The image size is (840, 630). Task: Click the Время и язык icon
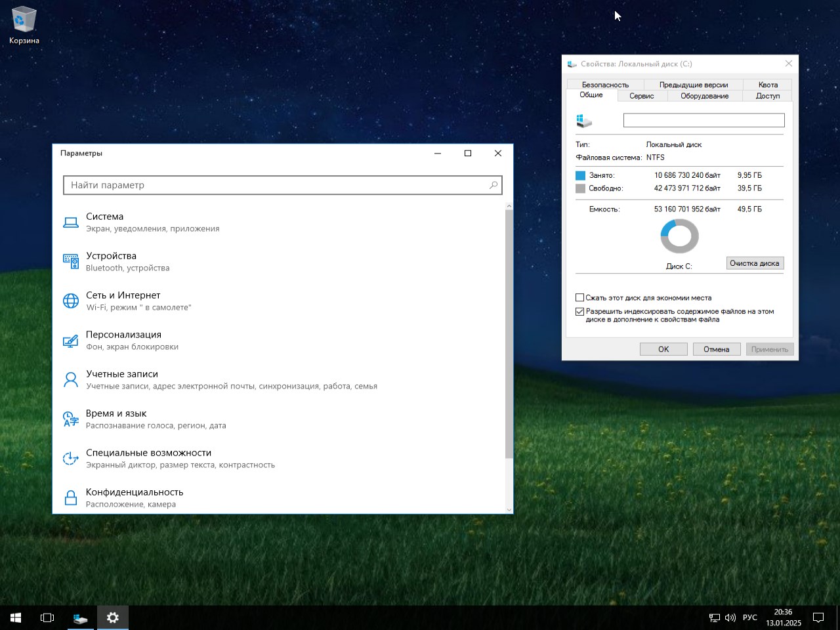[70, 419]
